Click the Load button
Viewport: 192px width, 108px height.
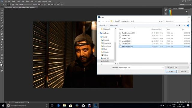click(171, 71)
